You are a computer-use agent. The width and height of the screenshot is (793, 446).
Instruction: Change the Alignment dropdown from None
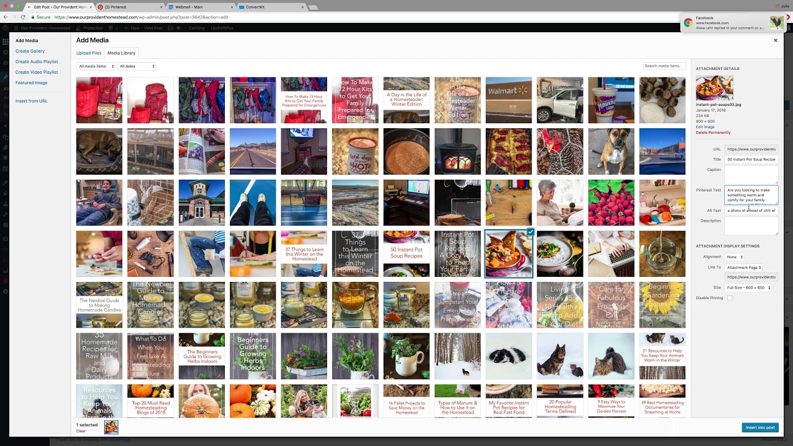coord(734,257)
